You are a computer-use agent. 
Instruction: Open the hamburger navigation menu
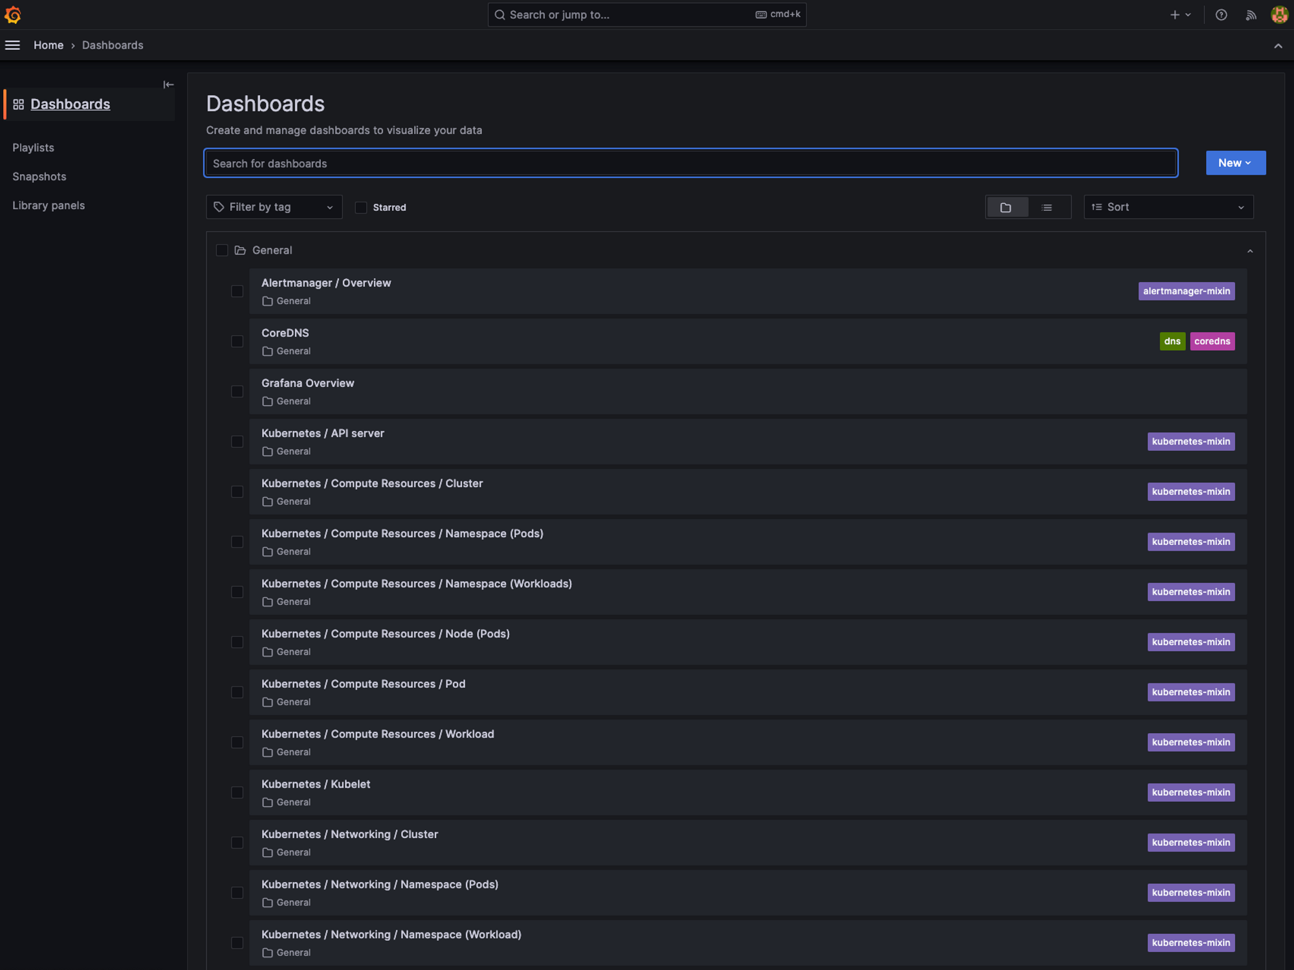[12, 45]
